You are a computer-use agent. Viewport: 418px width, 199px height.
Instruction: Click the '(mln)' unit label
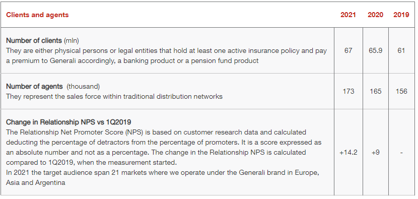pyautogui.click(x=71, y=40)
